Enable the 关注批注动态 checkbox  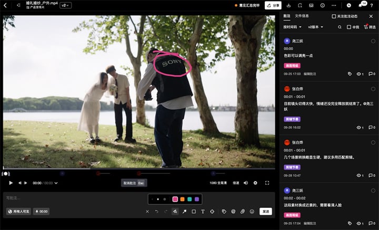pos(334,16)
